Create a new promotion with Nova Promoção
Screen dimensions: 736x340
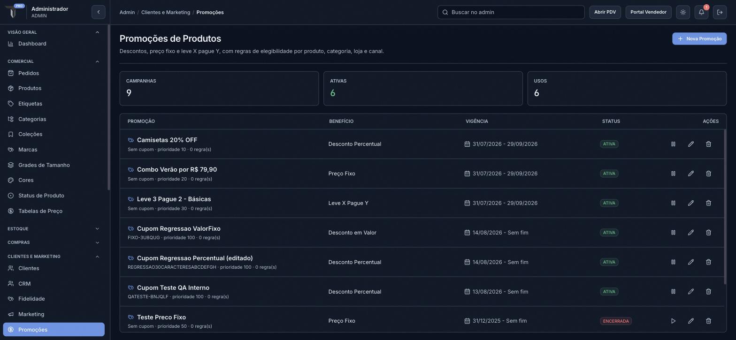(699, 39)
